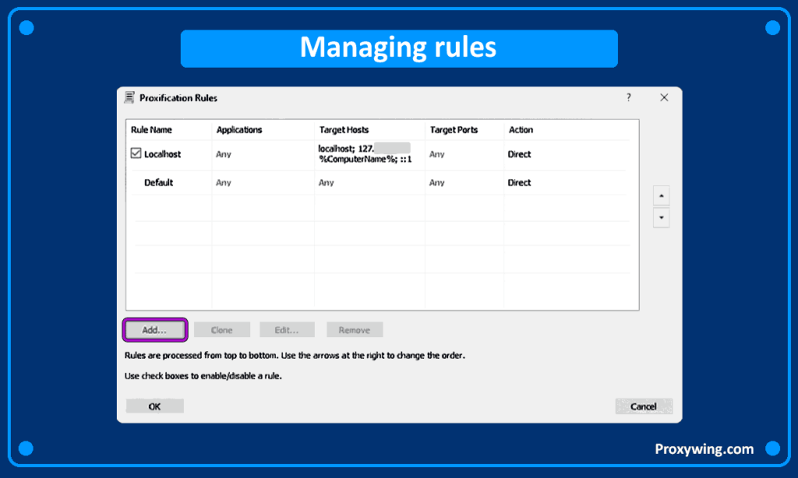Click the Proxification Rules title icon
798x478 pixels.
[x=130, y=97]
